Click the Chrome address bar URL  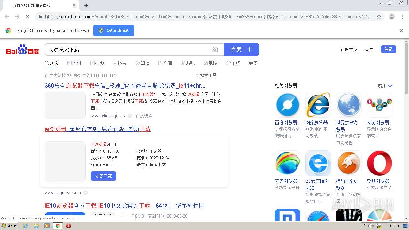click(208, 17)
